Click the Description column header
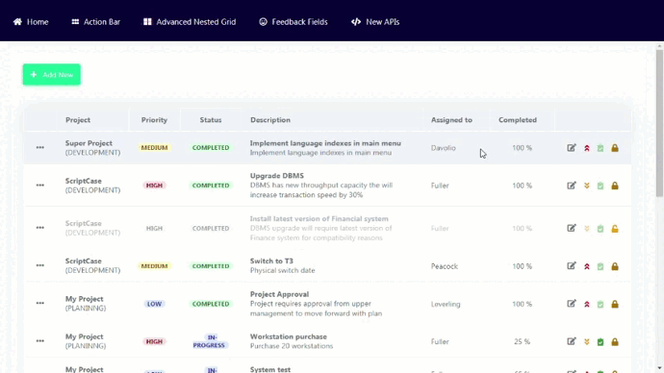 tap(270, 120)
